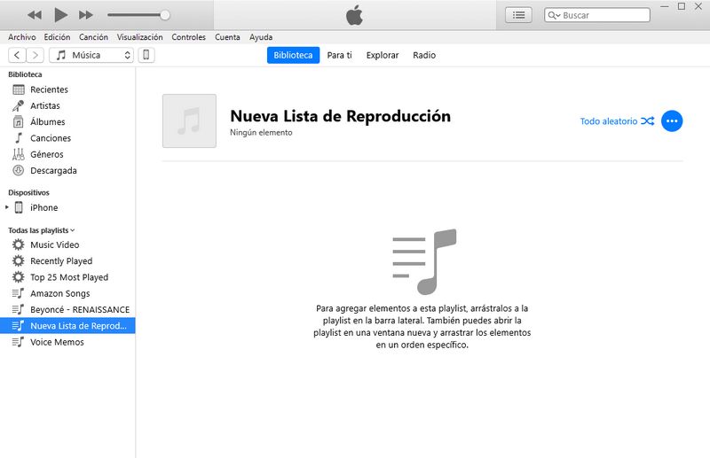Open the Voice Memos playlist

(x=67, y=342)
